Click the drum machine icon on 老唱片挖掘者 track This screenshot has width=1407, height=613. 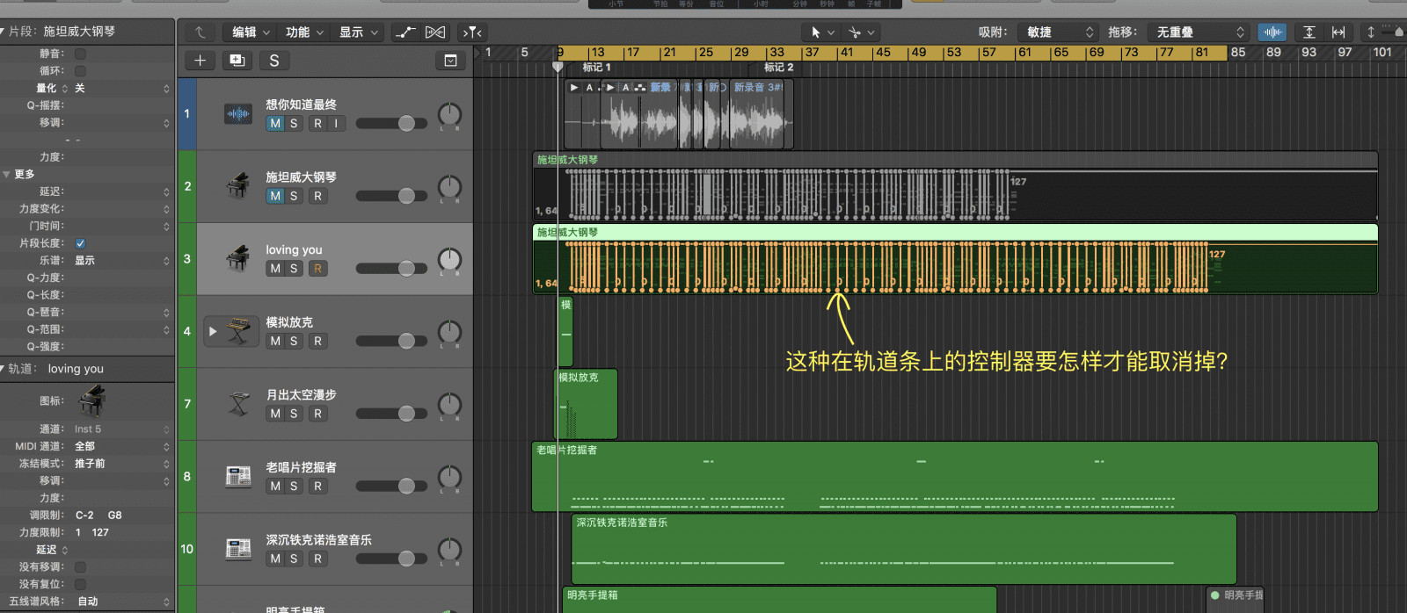tap(238, 476)
